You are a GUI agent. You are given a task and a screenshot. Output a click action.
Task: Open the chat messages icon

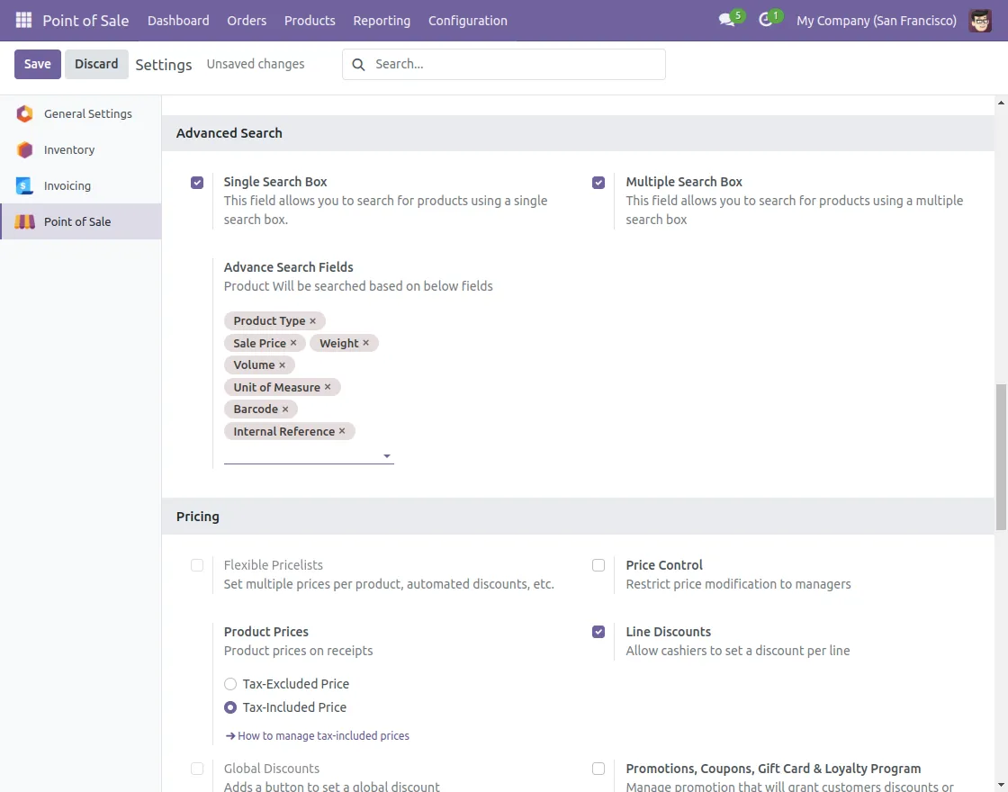pos(726,20)
